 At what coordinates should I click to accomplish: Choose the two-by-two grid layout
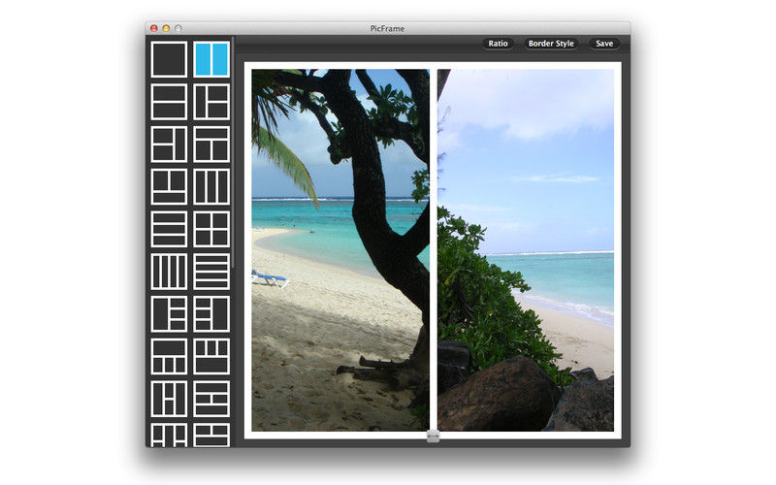(211, 229)
